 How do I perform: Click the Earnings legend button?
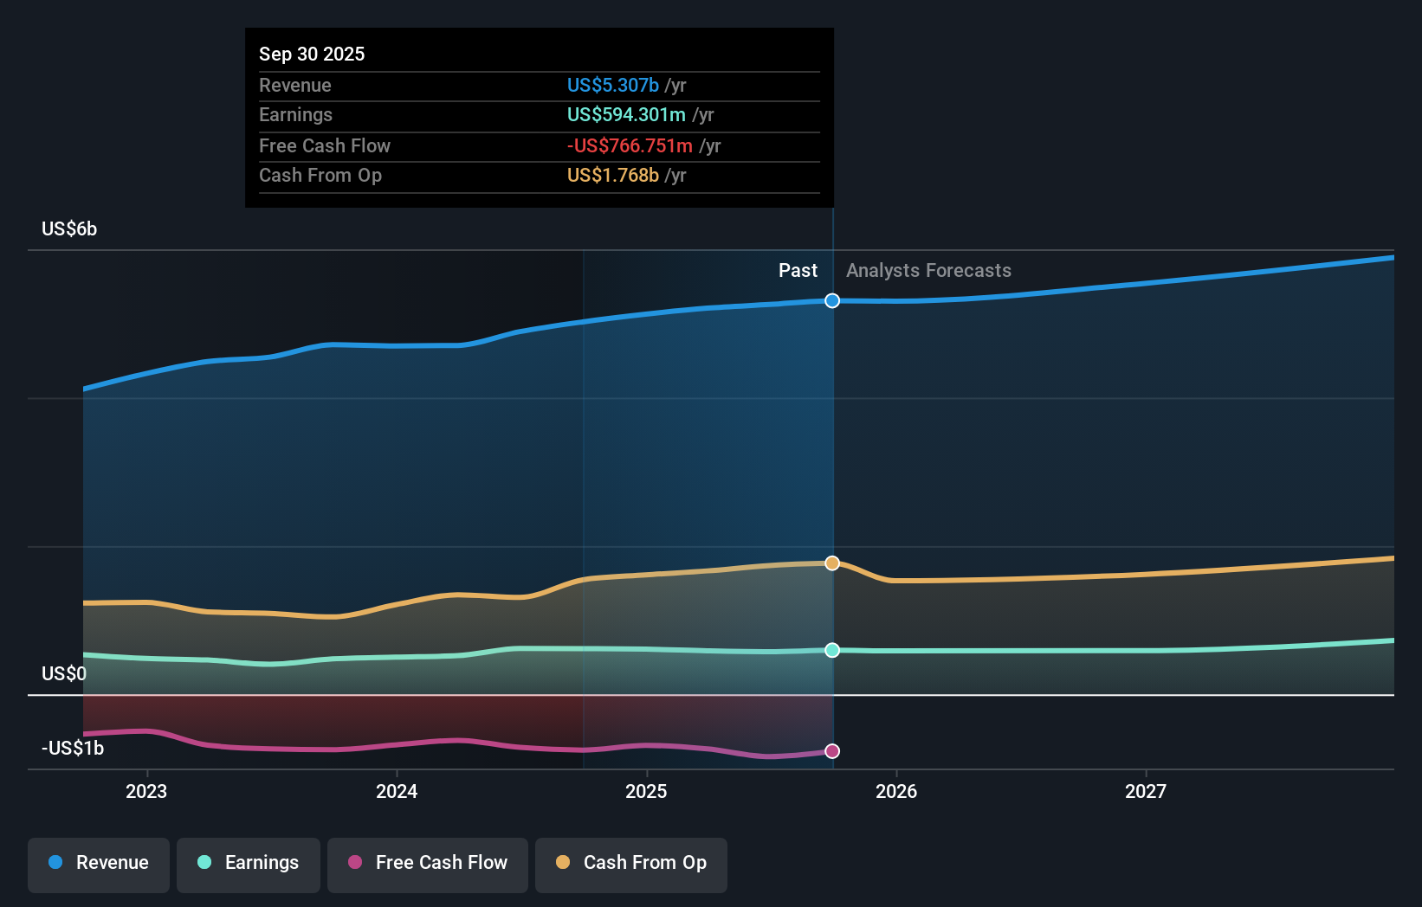[x=249, y=864]
